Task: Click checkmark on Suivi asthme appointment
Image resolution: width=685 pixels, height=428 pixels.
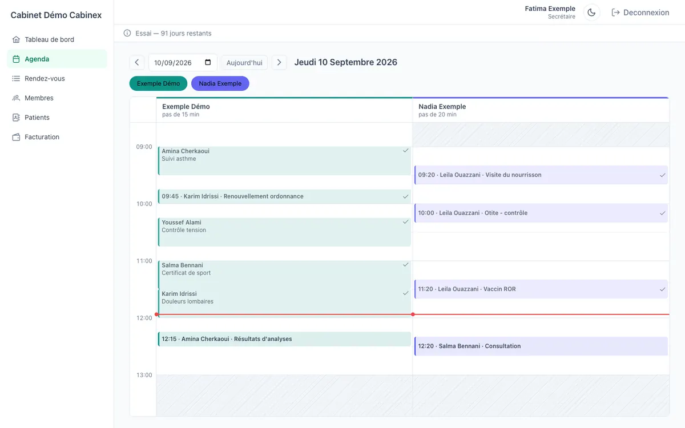Action: (x=406, y=151)
